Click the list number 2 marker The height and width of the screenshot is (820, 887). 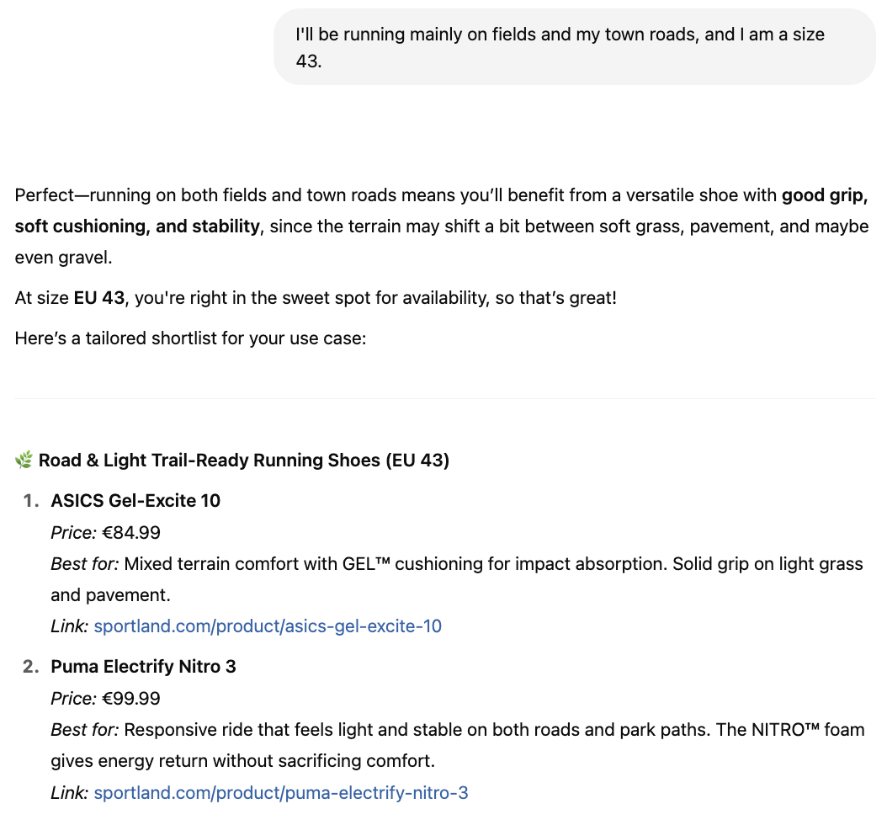[30, 666]
